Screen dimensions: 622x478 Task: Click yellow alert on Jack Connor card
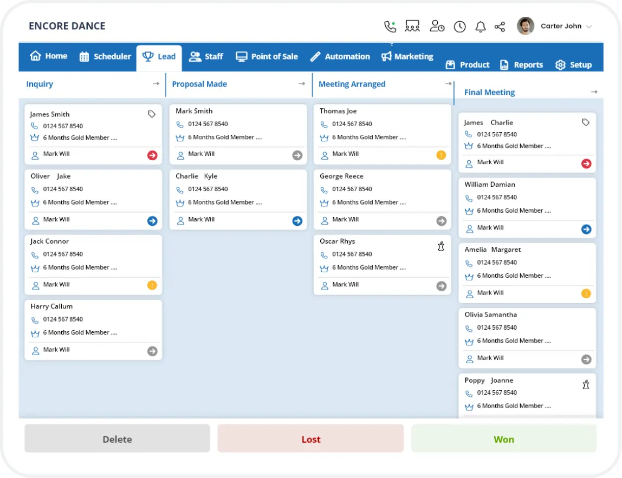point(152,285)
